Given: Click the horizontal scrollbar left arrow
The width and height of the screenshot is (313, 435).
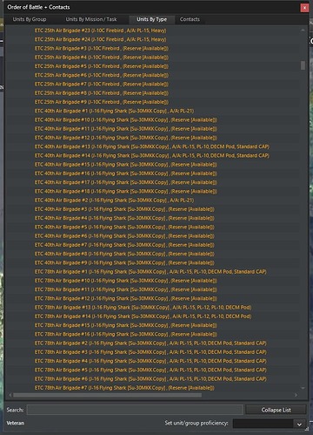Looking at the screenshot, I should pyautogui.click(x=10, y=395).
